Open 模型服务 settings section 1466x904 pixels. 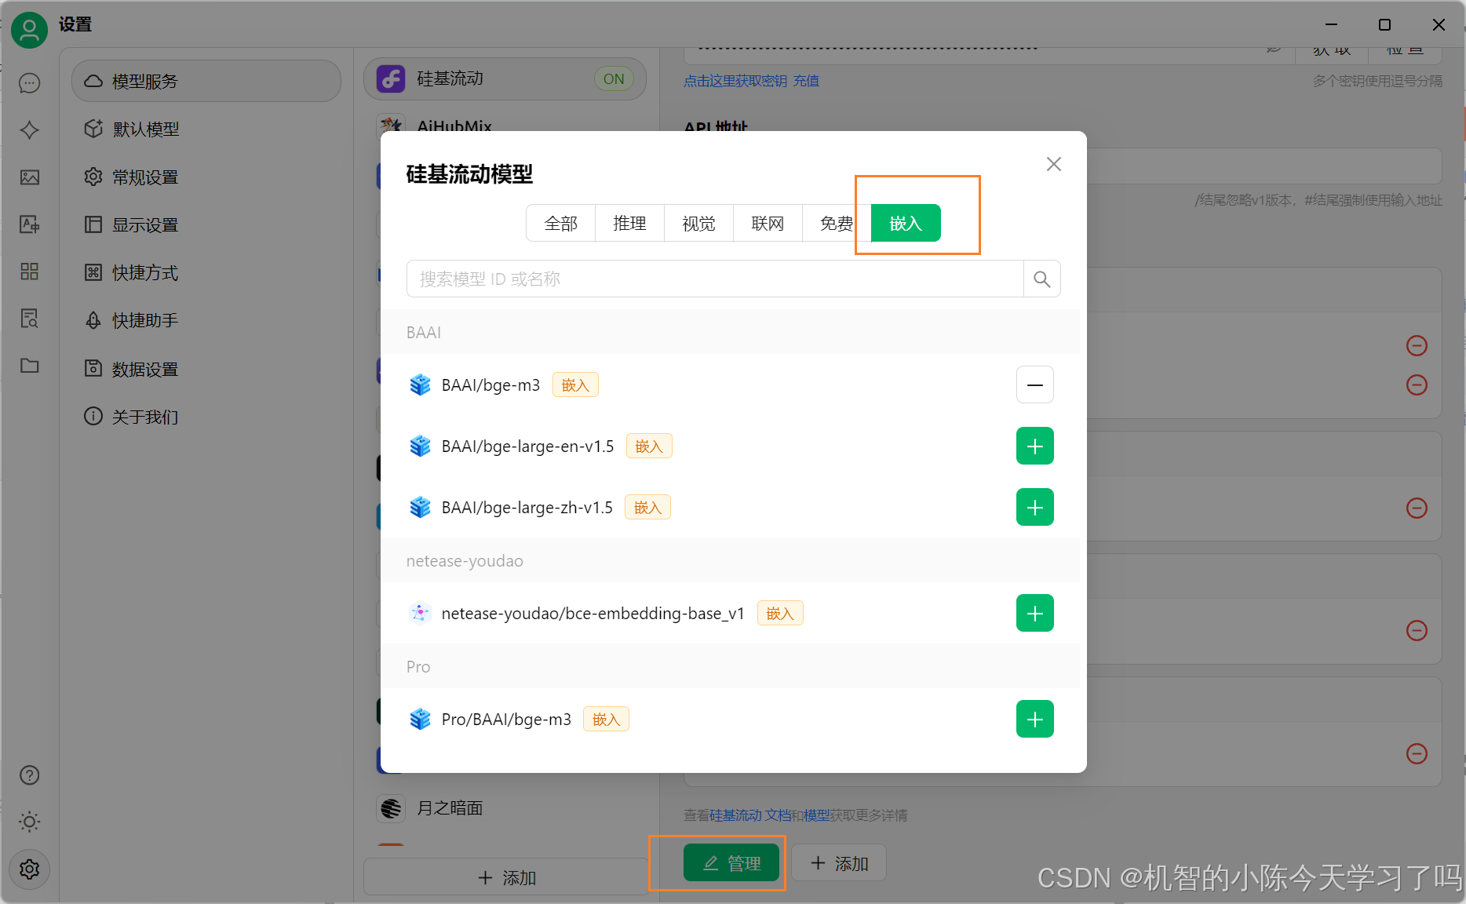pos(206,81)
